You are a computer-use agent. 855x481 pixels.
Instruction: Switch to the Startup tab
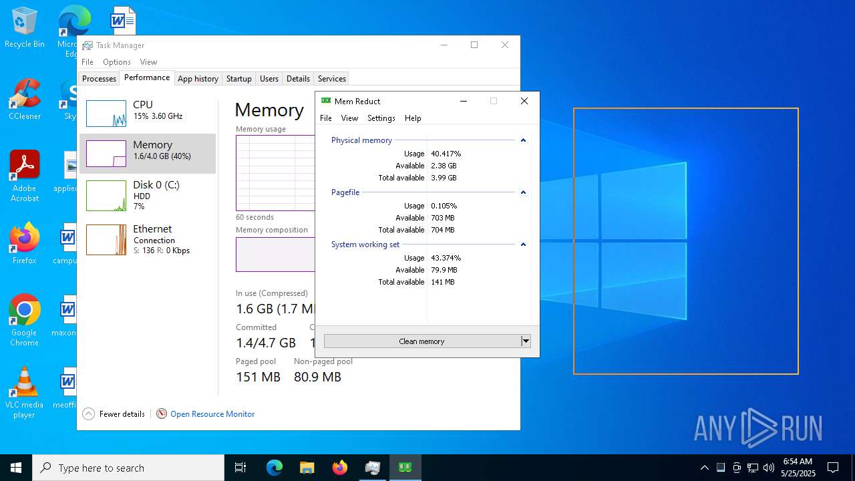pyautogui.click(x=238, y=79)
